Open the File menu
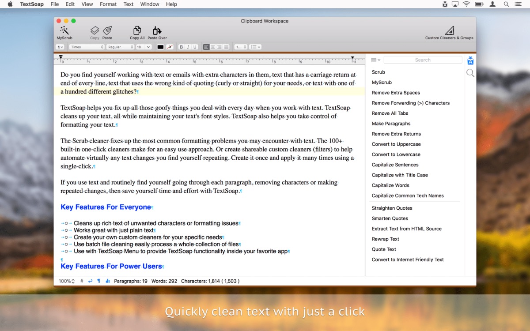Viewport: 530px width, 331px height. [54, 4]
